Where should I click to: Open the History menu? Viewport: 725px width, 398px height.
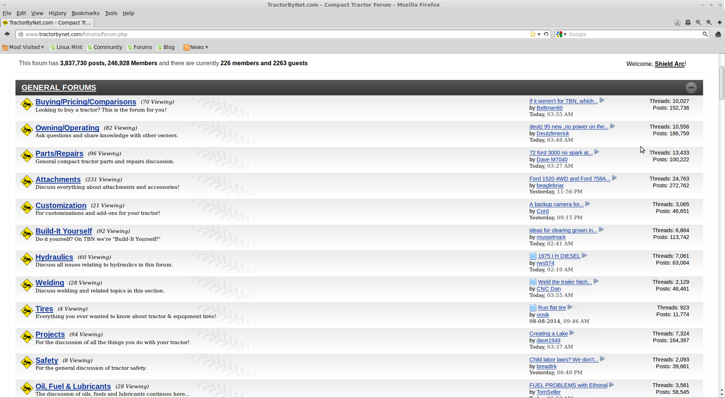pos(57,13)
